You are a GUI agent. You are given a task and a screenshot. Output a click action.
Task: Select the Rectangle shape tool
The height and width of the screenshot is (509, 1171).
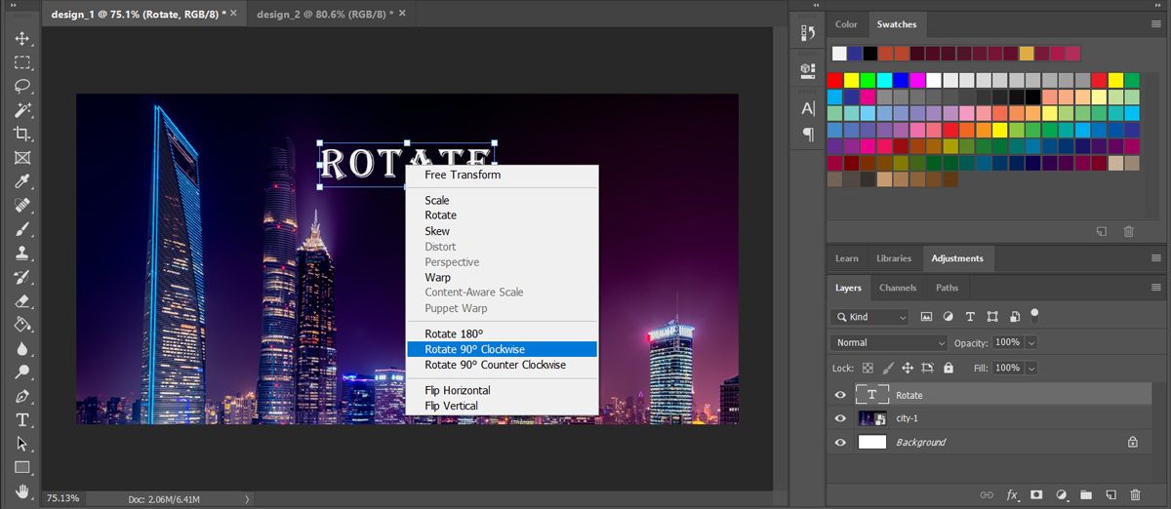(x=21, y=467)
